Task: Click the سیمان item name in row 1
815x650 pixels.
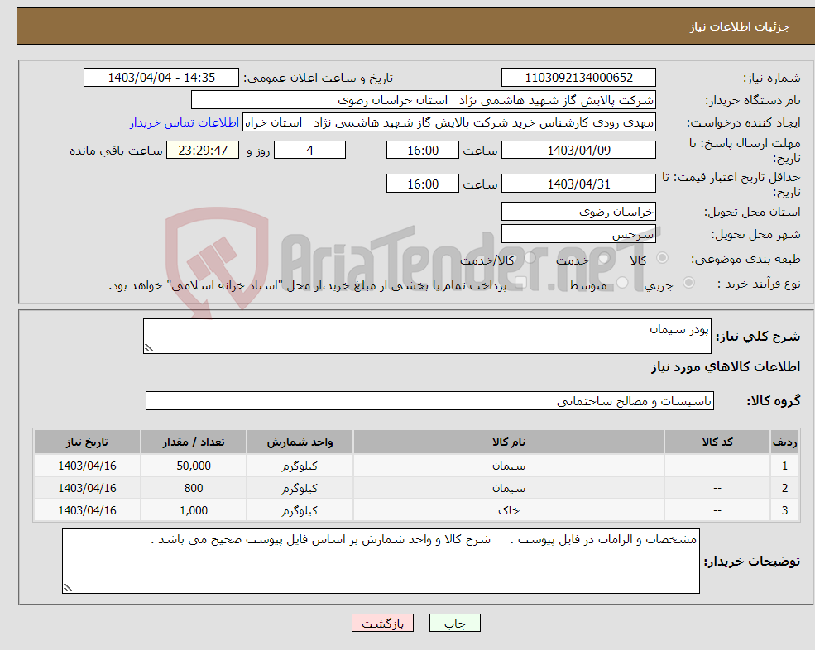Action: click(x=509, y=466)
